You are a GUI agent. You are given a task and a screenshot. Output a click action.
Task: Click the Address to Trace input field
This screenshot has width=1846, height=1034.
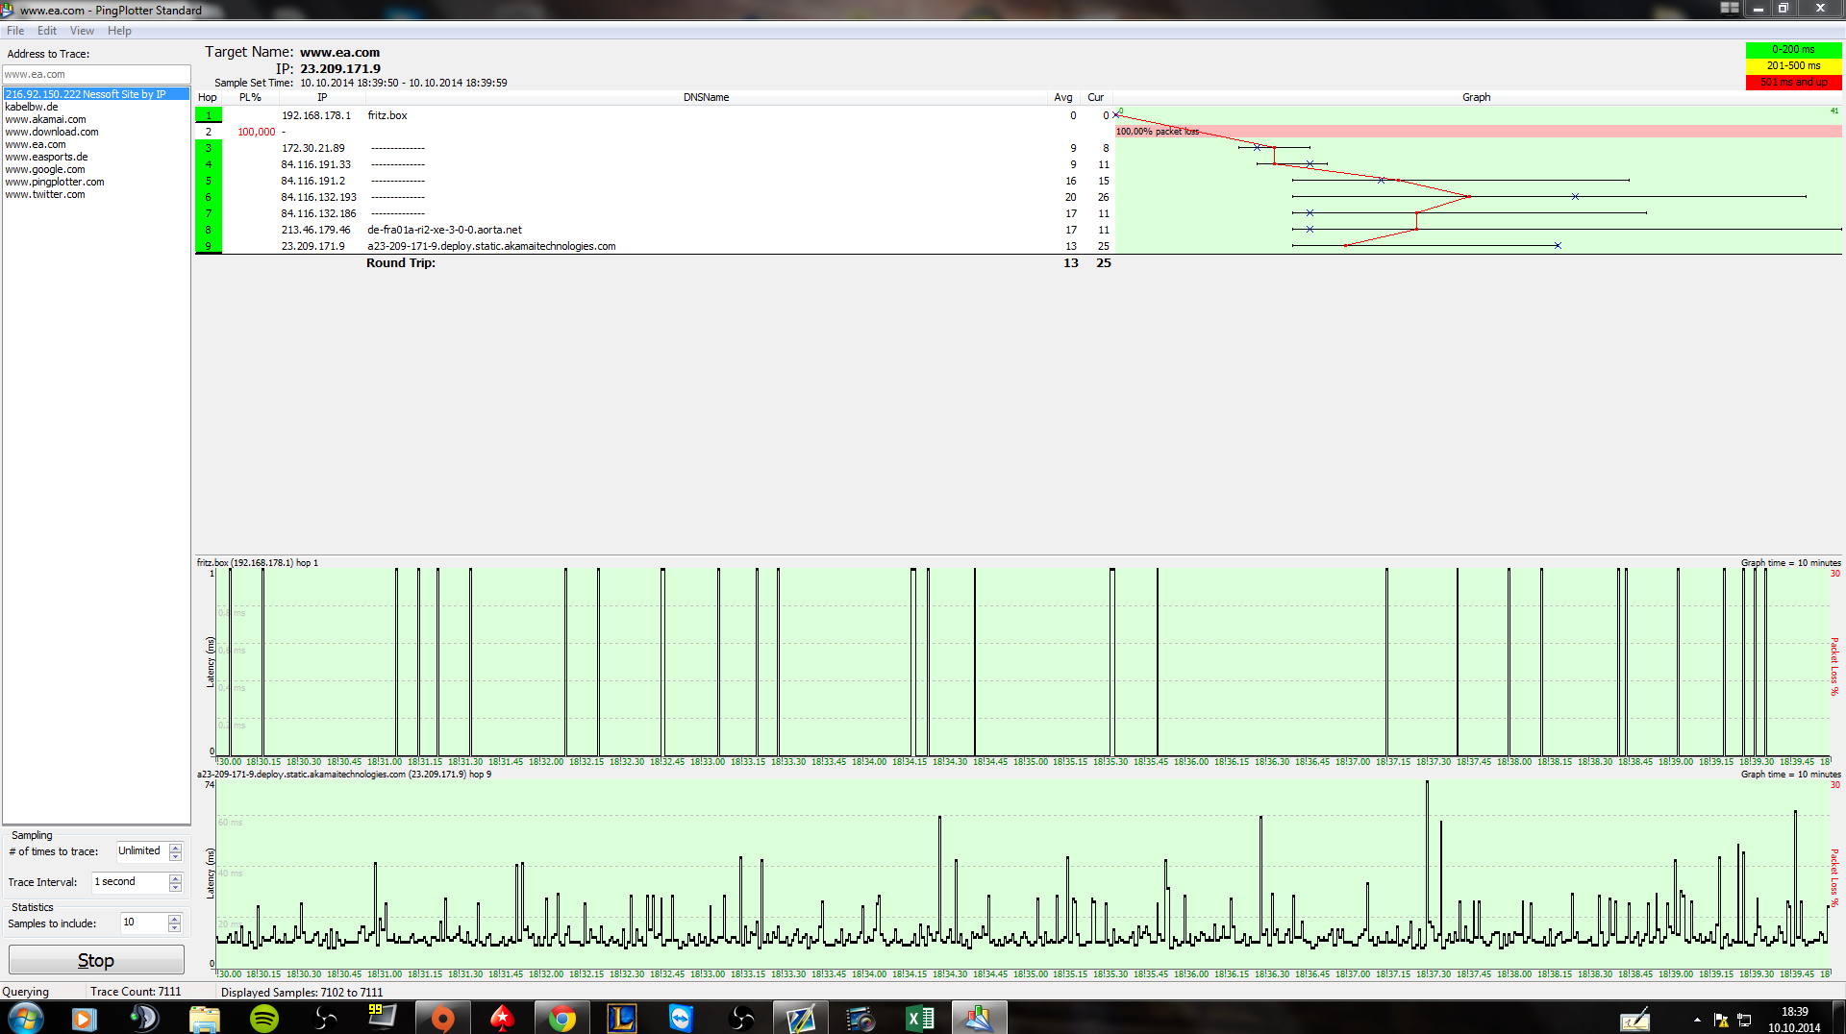click(96, 74)
